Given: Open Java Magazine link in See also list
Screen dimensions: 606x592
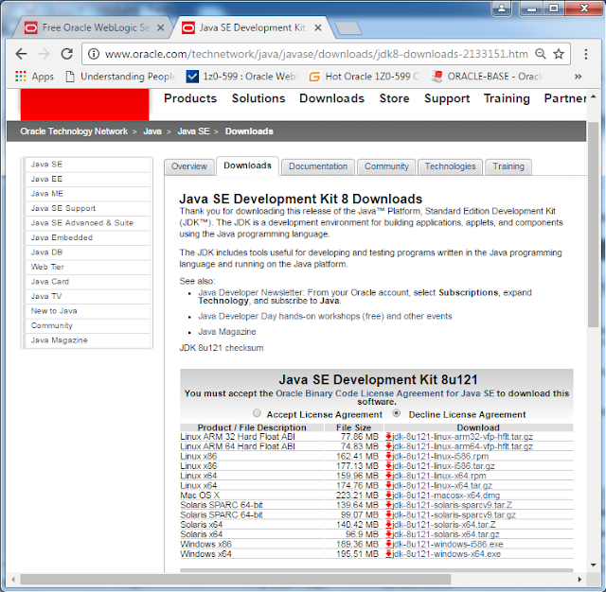Looking at the screenshot, I should pyautogui.click(x=227, y=332).
